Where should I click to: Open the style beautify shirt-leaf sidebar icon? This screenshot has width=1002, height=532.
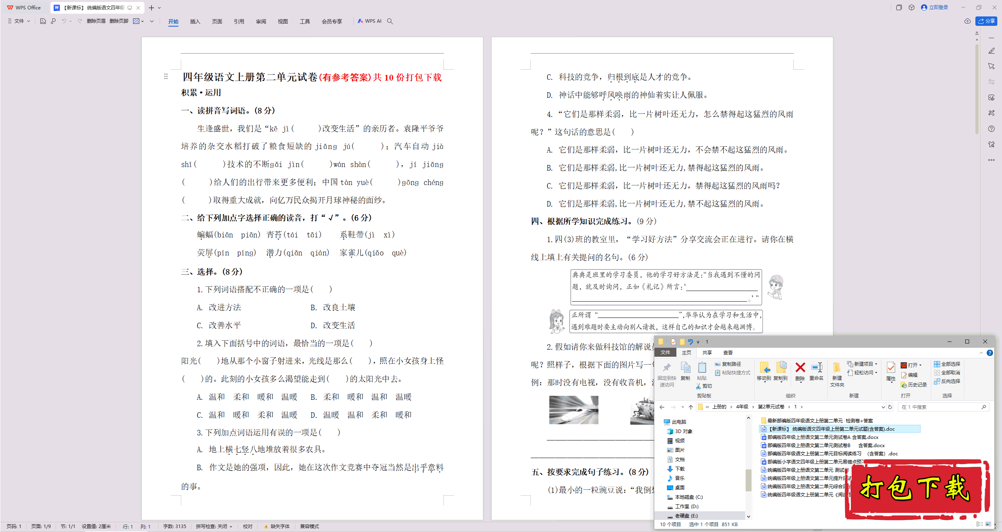click(x=991, y=97)
